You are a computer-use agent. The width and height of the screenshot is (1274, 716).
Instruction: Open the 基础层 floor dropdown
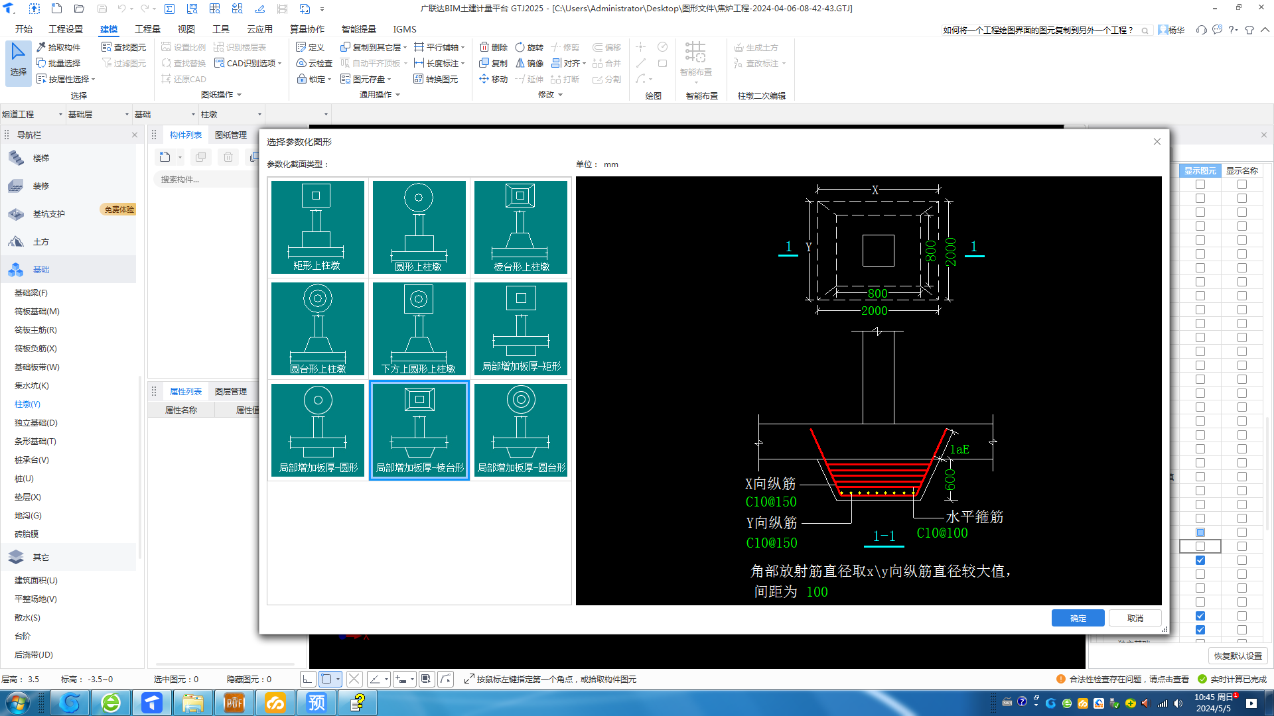pos(99,114)
